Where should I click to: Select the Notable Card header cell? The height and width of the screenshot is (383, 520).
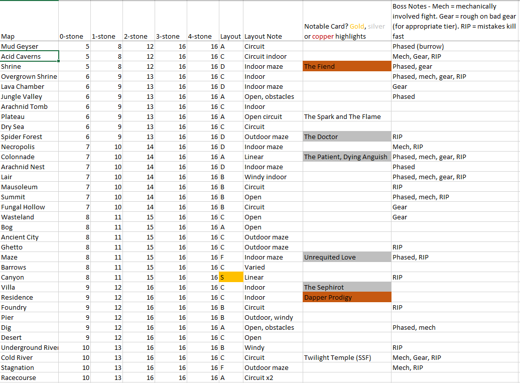[x=347, y=21]
